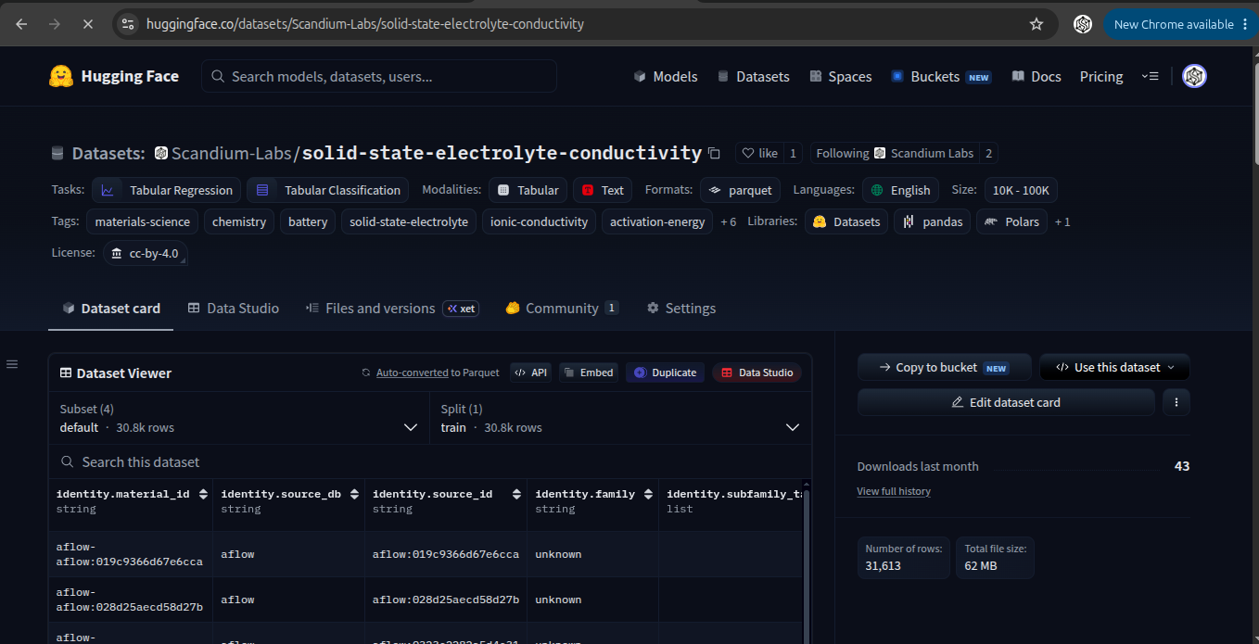Image resolution: width=1259 pixels, height=644 pixels.
Task: Sort by identity.source_id column arrows
Action: tap(517, 495)
